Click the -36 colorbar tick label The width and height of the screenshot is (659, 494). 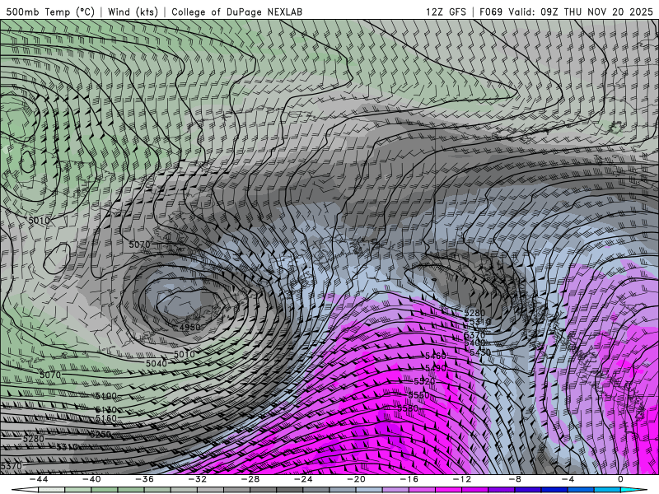(145, 479)
